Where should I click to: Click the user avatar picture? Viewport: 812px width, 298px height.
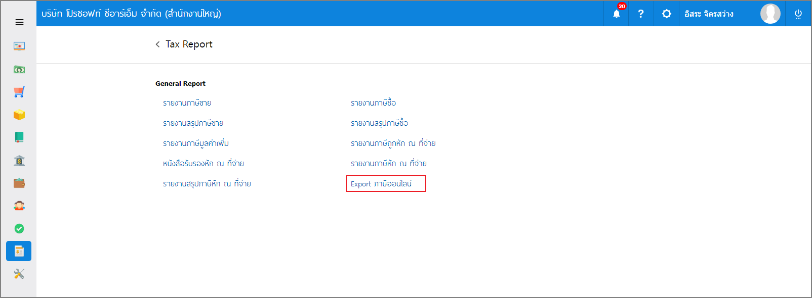(x=770, y=14)
